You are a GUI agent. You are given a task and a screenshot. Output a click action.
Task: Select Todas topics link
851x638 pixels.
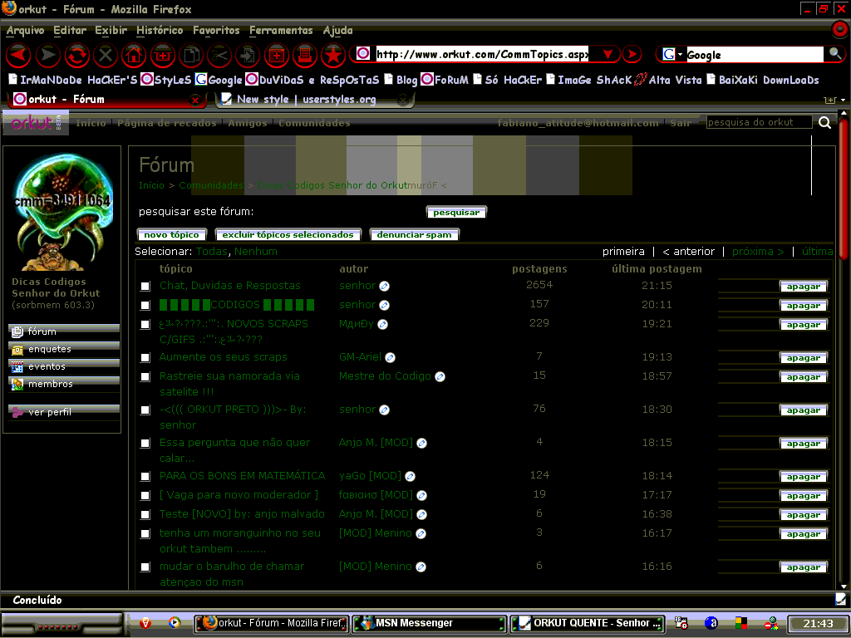tap(211, 251)
